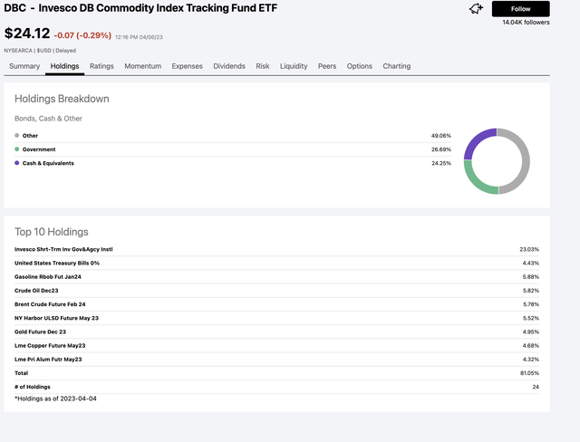This screenshot has height=442, width=580.
Task: Click the donut holdings chart
Action: pos(497,161)
